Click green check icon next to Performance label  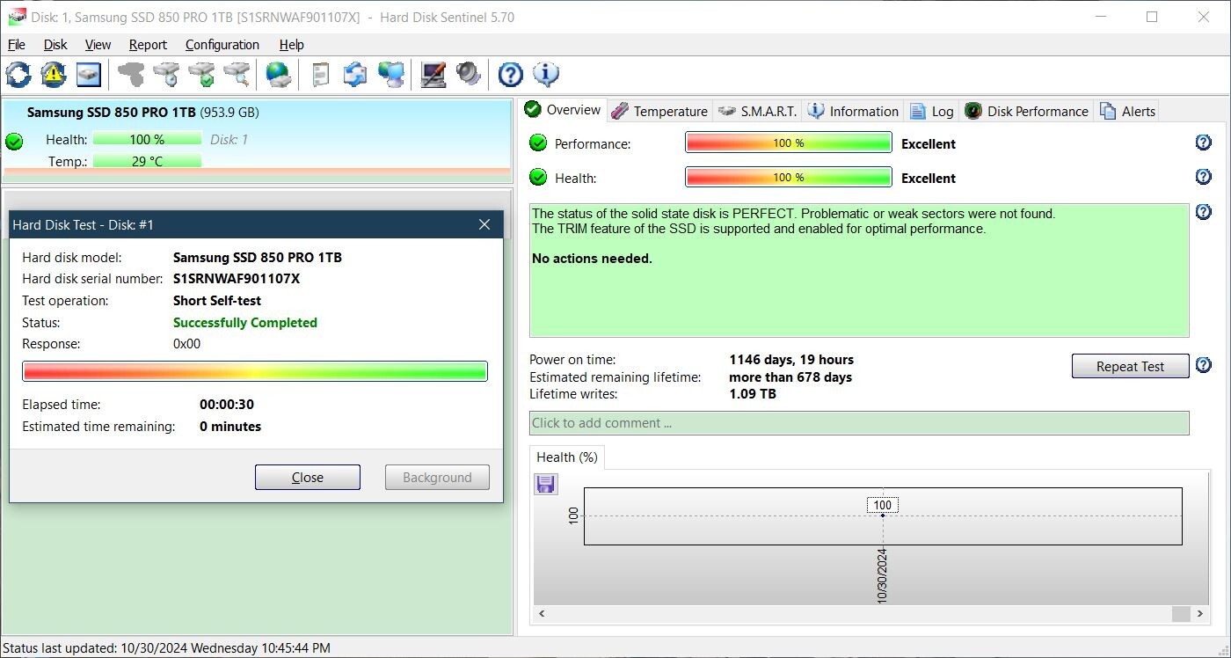coord(538,143)
